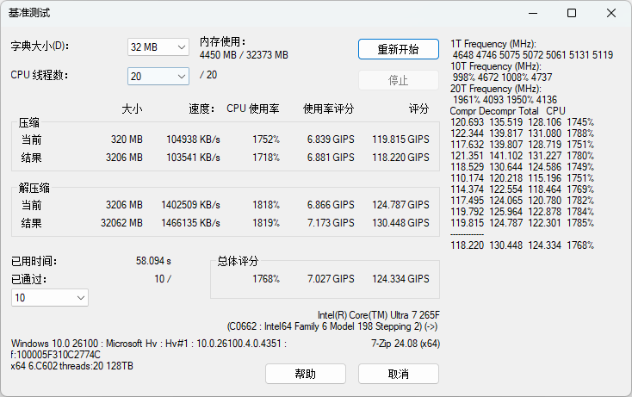Viewport: 632px width, 397px height.
Task: Click the log row starting with 110.174
Action: pos(523,178)
